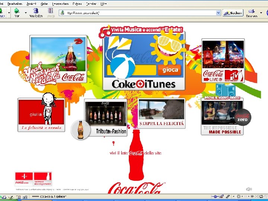
Task: Open the giulia La felicità a tavola card
Action: [41, 115]
